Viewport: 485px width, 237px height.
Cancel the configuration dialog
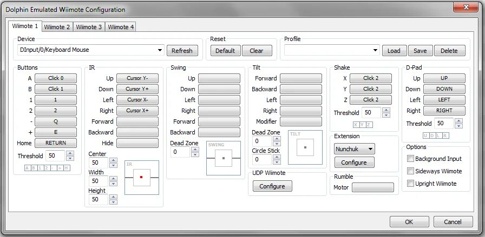point(453,222)
